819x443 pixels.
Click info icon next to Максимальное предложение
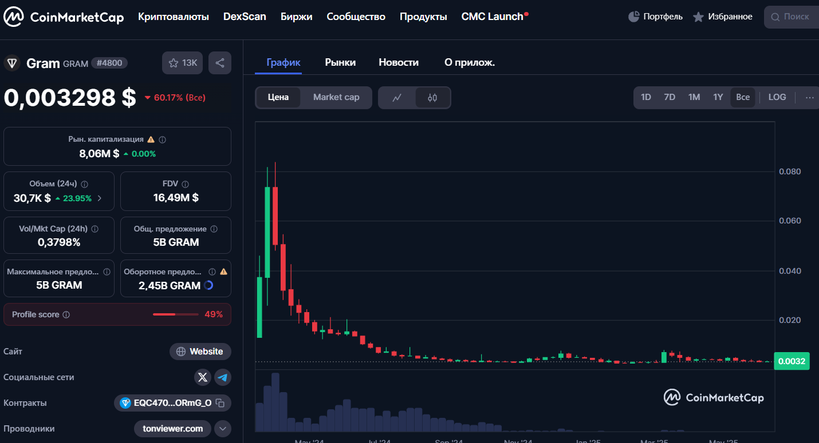107,272
